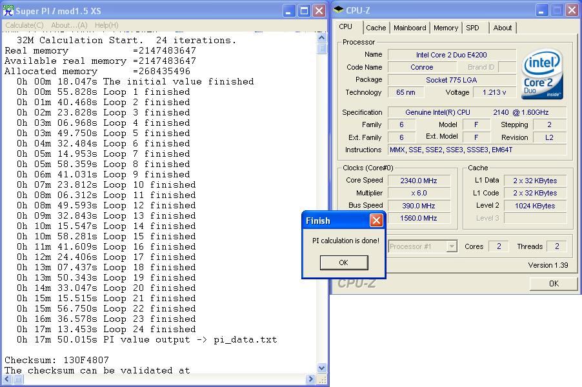The height and width of the screenshot is (387, 582).
Task: Click the Super PI resize grip corner
Action: (322, 379)
